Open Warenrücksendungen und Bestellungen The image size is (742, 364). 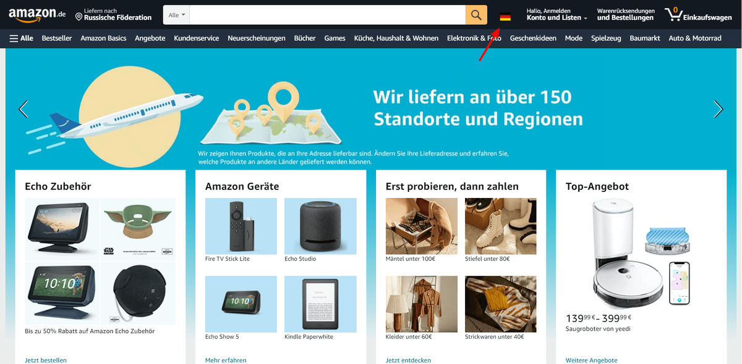pyautogui.click(x=626, y=15)
